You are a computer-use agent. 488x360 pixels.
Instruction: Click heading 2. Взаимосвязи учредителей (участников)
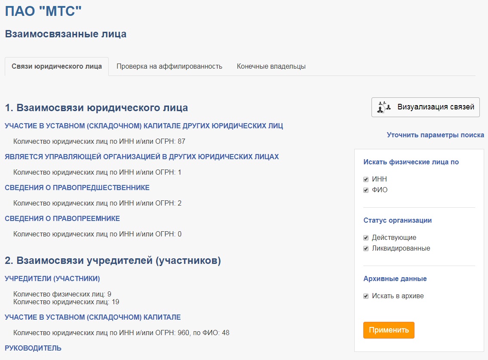click(x=113, y=260)
